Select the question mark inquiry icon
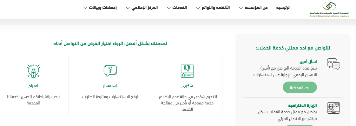 tap(110, 71)
